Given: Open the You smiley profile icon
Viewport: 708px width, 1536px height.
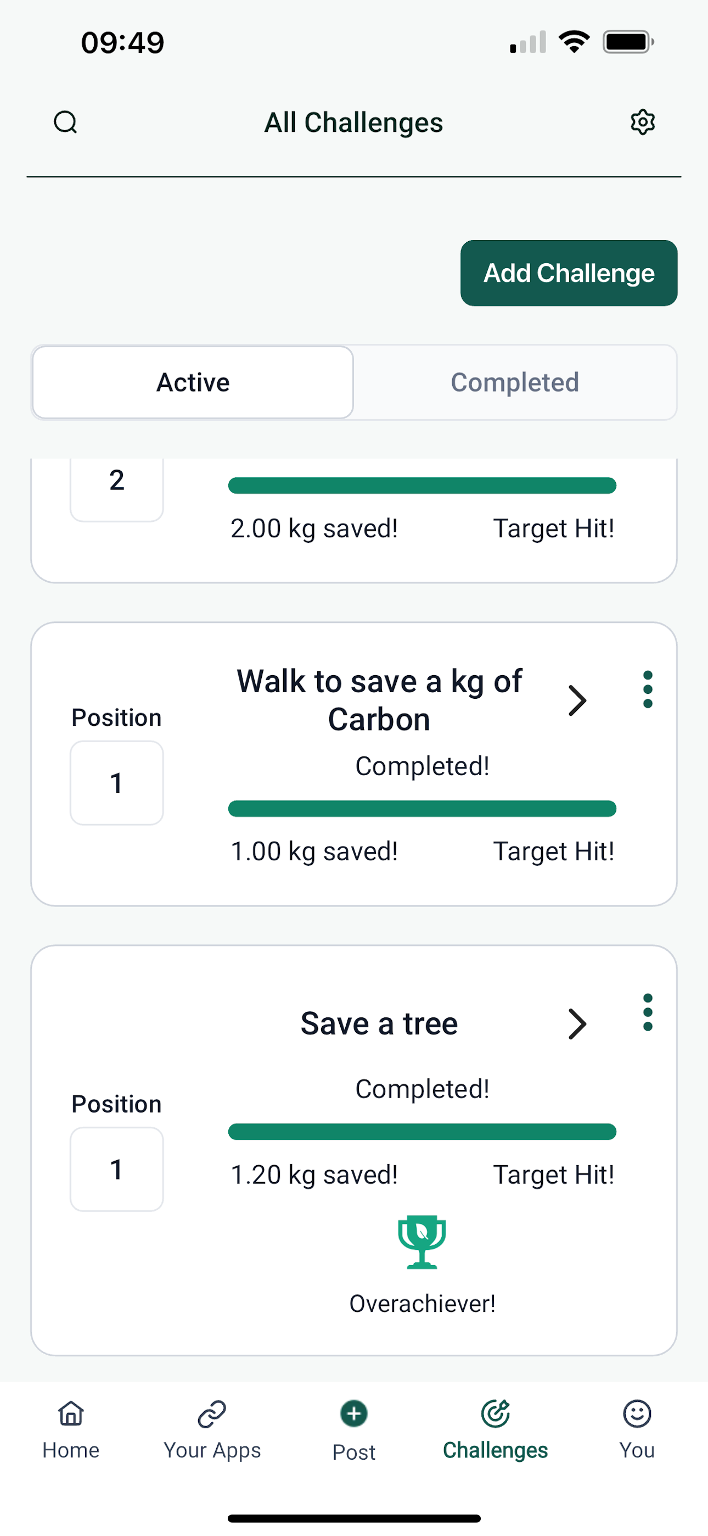Looking at the screenshot, I should pos(637,1413).
